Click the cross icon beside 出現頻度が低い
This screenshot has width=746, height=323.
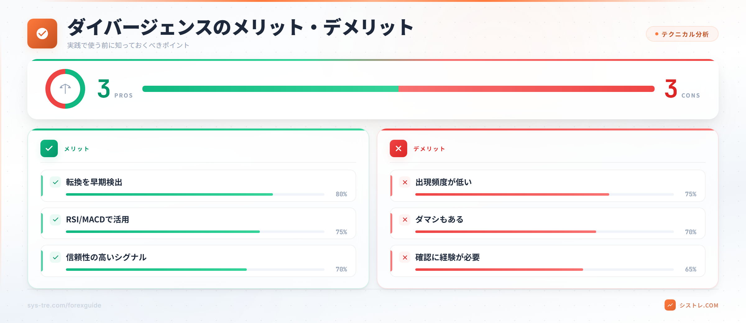405,182
